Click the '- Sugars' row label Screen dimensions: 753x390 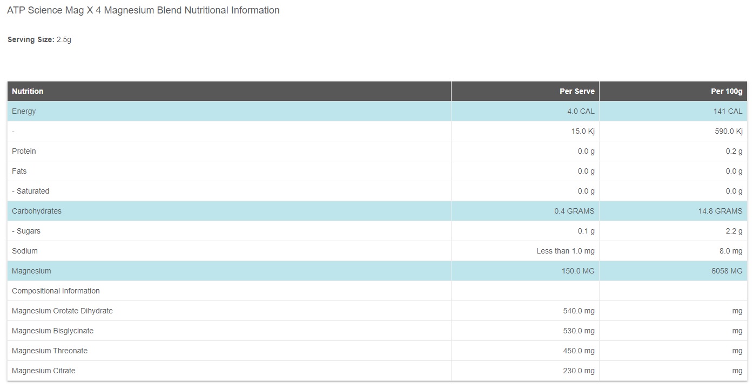tap(26, 231)
